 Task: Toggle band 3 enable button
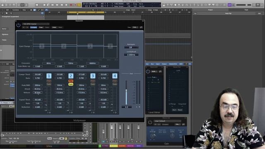[93, 76]
